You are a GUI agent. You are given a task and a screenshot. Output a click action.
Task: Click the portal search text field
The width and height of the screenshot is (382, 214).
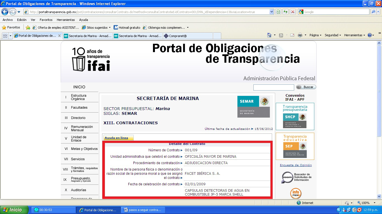[x=273, y=87]
